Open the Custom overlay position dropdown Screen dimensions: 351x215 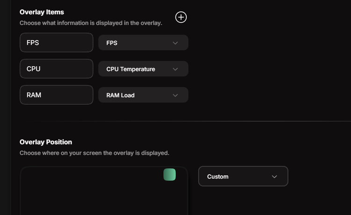(x=243, y=177)
